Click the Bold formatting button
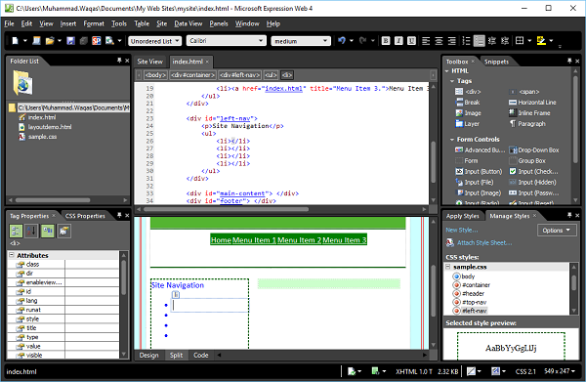 click(x=386, y=41)
